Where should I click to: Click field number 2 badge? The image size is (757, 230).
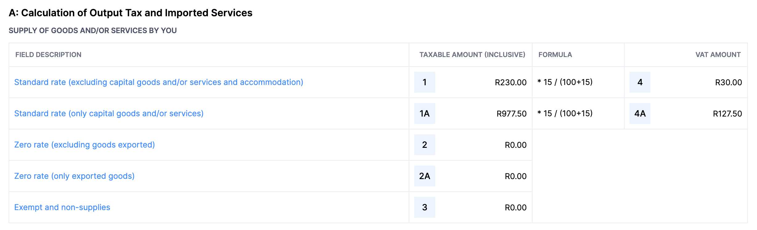click(x=424, y=145)
